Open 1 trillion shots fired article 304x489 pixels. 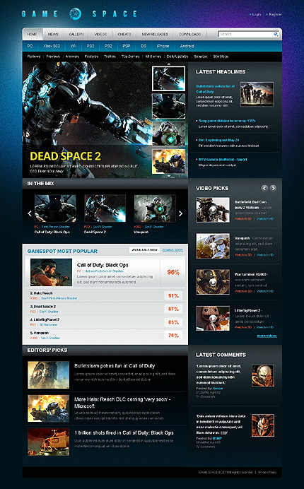coord(124,433)
